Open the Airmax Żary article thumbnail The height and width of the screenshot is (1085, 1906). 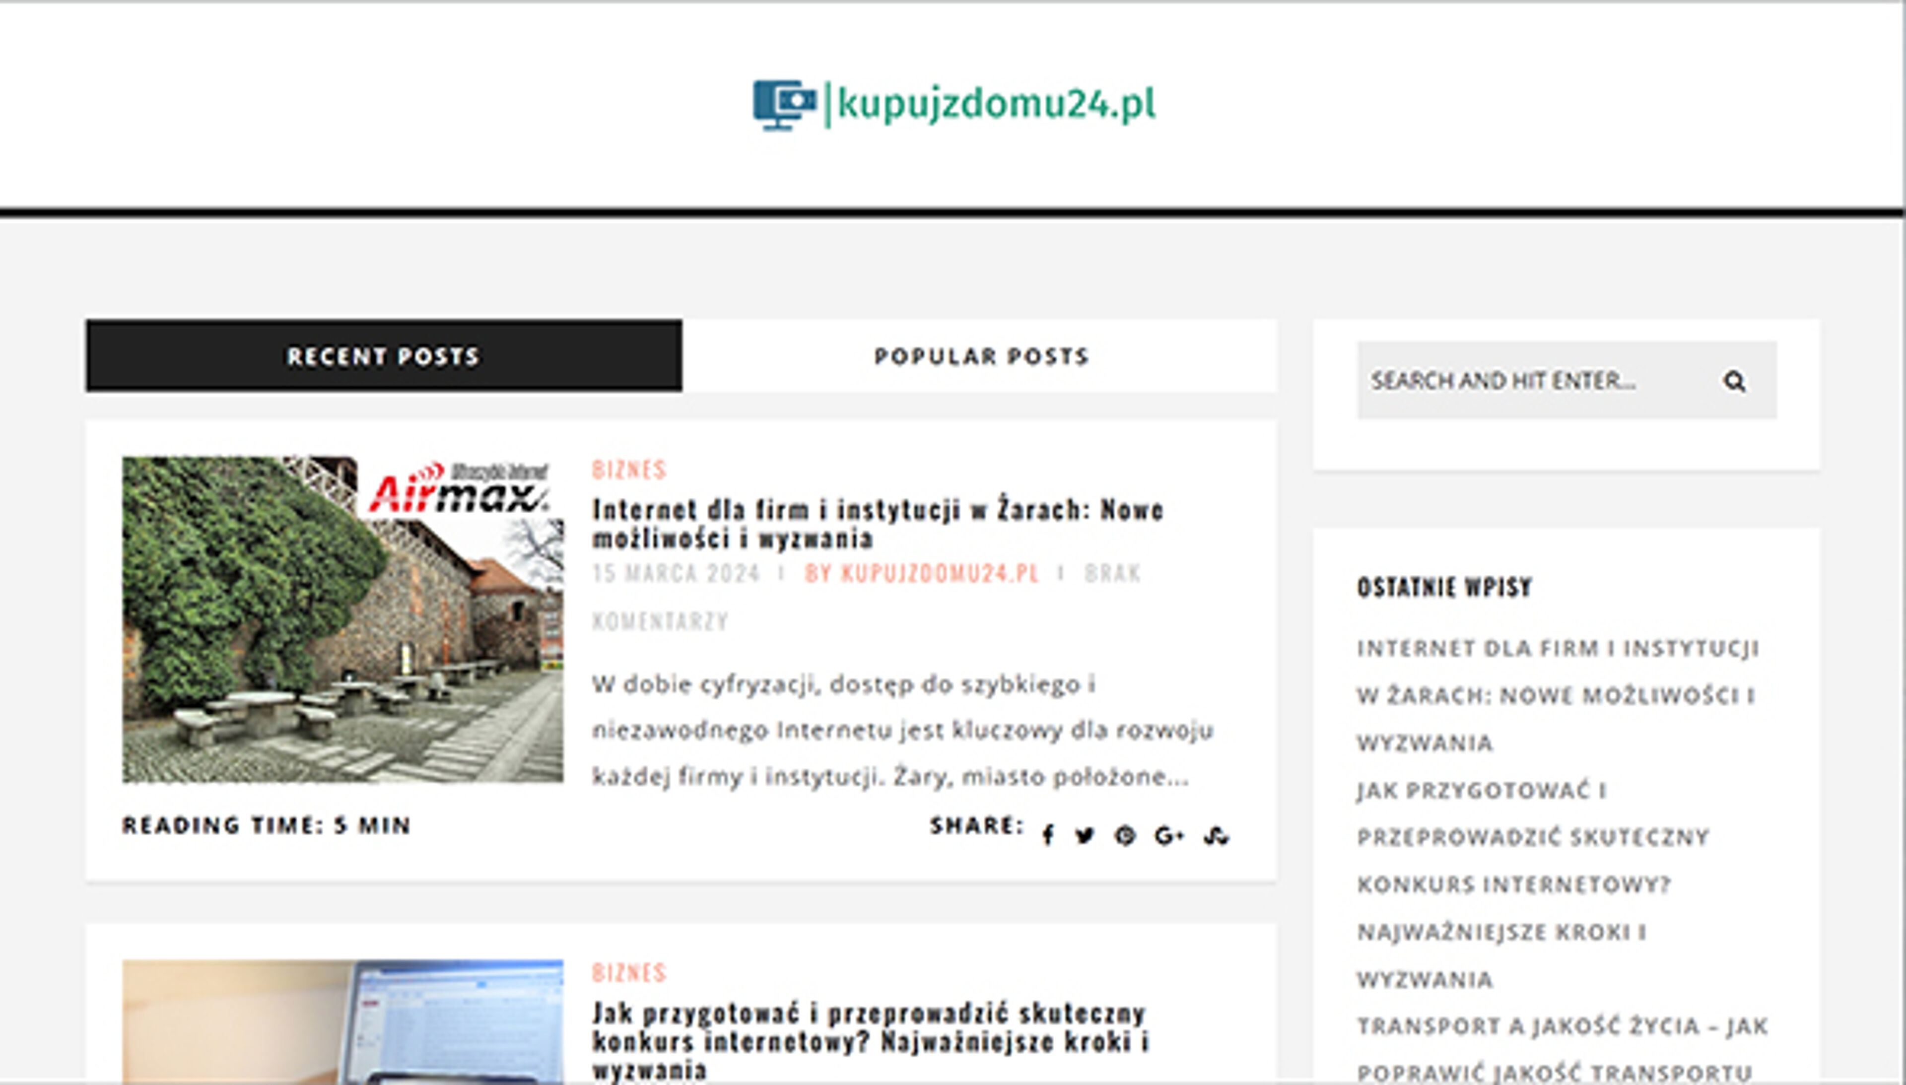click(x=343, y=620)
